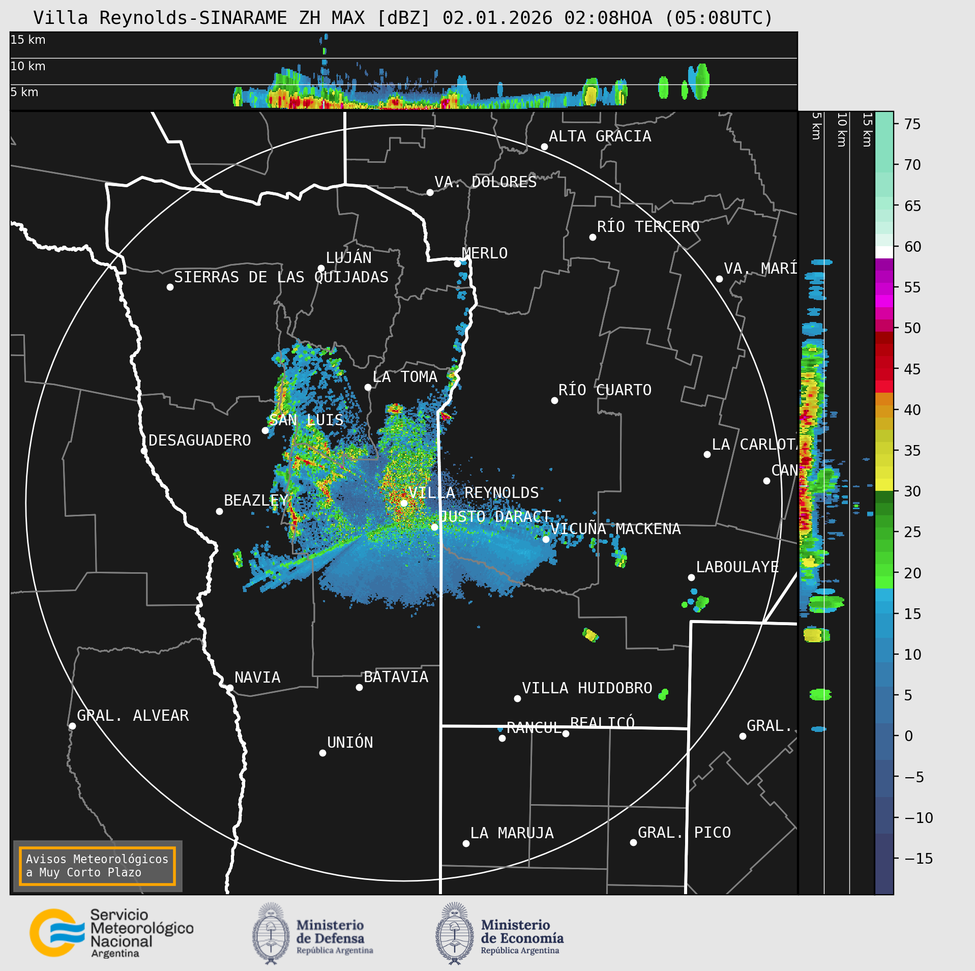
Task: Click the city dot for Beazley
Action: tap(219, 511)
